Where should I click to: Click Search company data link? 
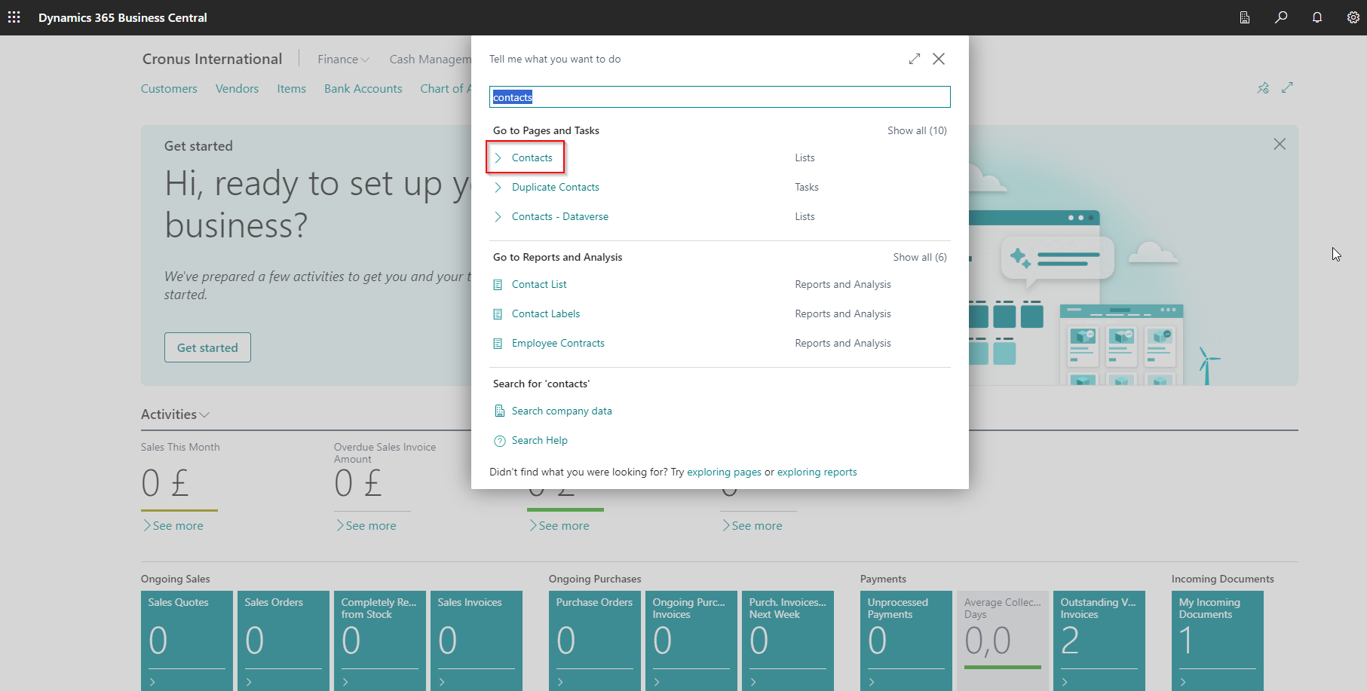click(562, 411)
